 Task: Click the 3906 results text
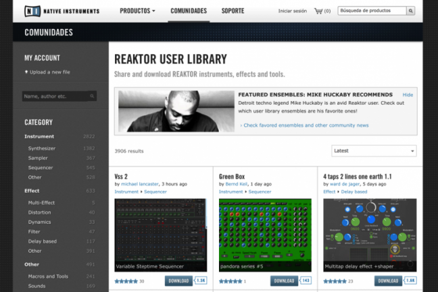click(x=129, y=151)
